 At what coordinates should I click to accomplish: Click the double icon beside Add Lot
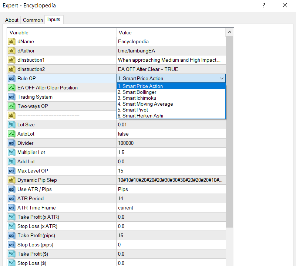coord(11,161)
